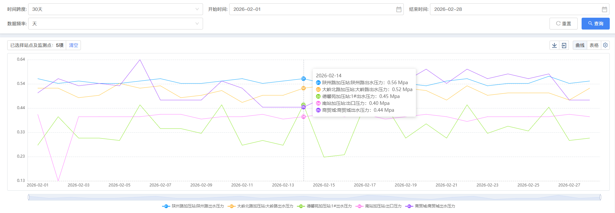Click the 重置 reset button

[563, 24]
